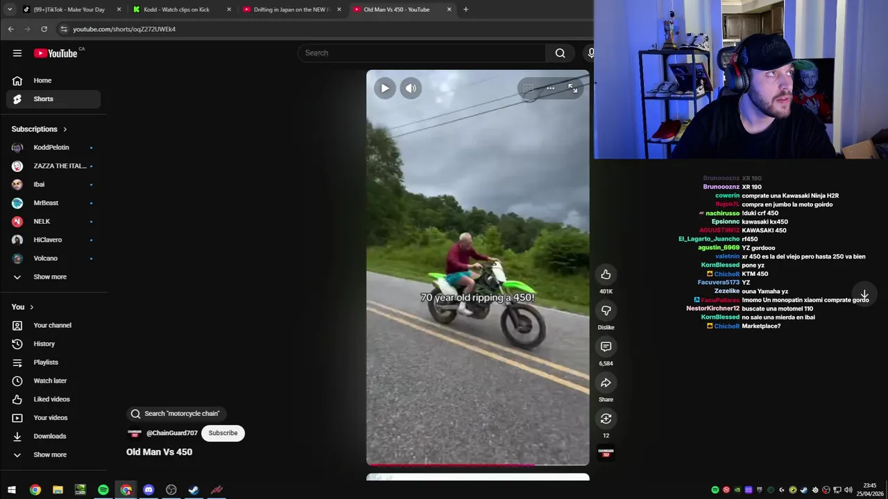Image resolution: width=888 pixels, height=499 pixels.
Task: Open Discord from the taskbar
Action: coord(148,490)
